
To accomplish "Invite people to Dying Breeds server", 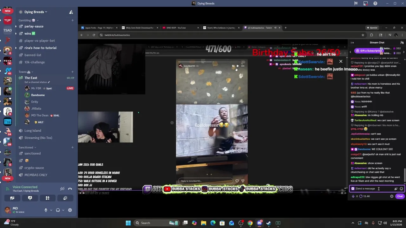I will tap(71, 12).
